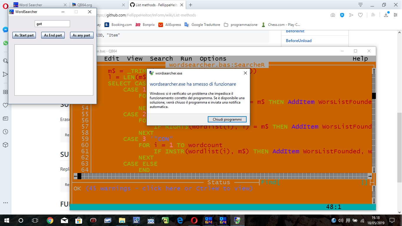Open bookmarks heart in the Opera sidebar

coord(5,105)
